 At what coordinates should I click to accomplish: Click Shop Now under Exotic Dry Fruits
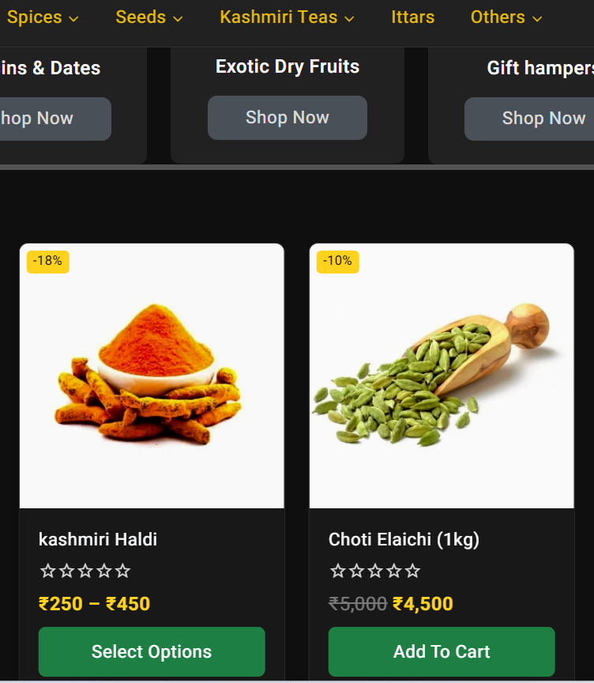pos(288,118)
